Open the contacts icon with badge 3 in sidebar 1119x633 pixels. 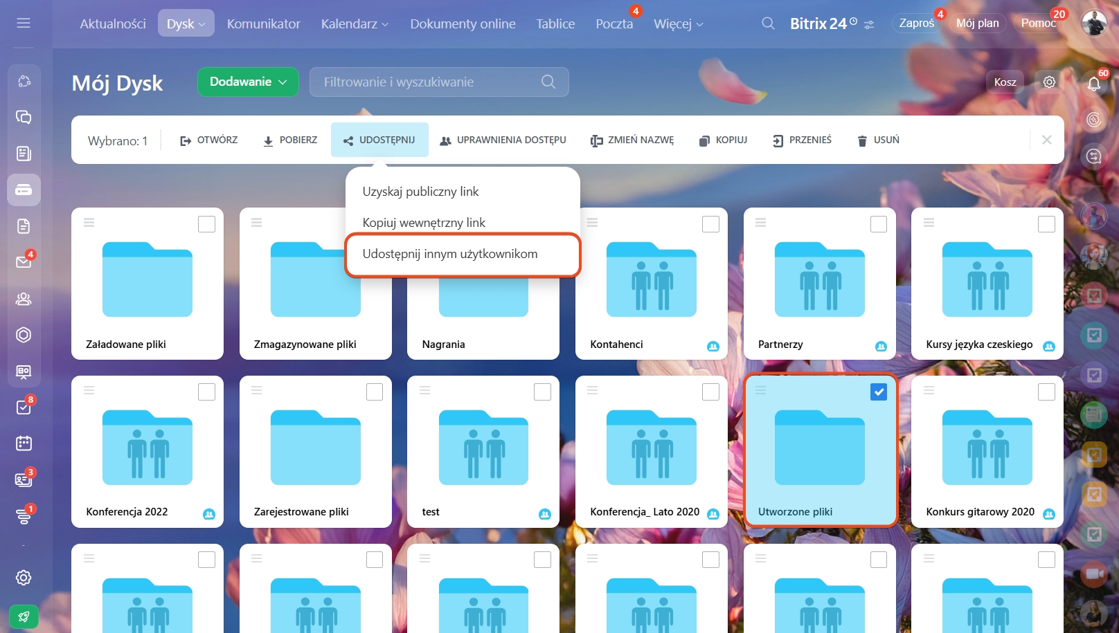tap(24, 479)
